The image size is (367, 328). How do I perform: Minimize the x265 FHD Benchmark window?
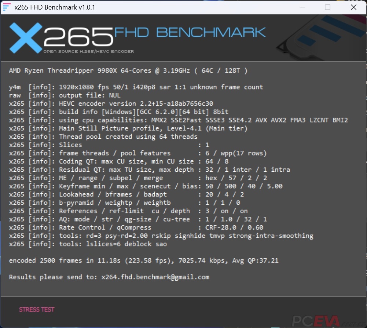point(302,7)
